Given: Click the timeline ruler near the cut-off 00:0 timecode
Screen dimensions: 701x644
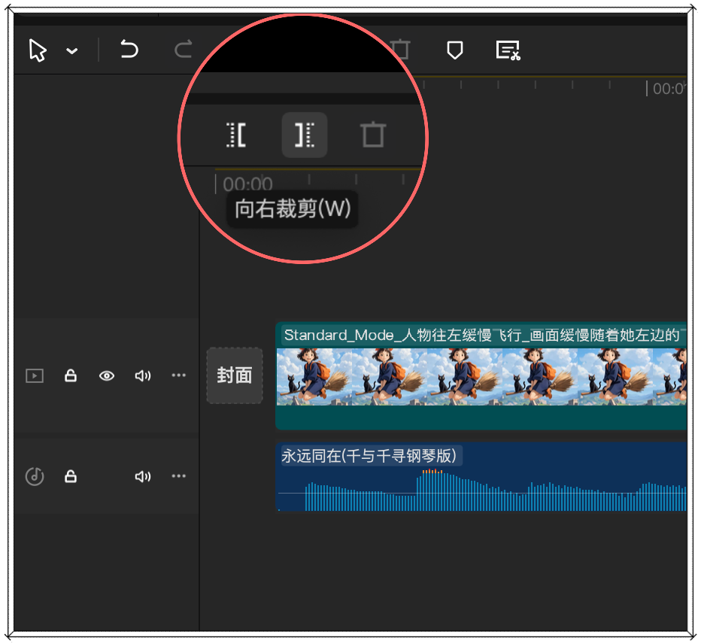Looking at the screenshot, I should [x=666, y=88].
